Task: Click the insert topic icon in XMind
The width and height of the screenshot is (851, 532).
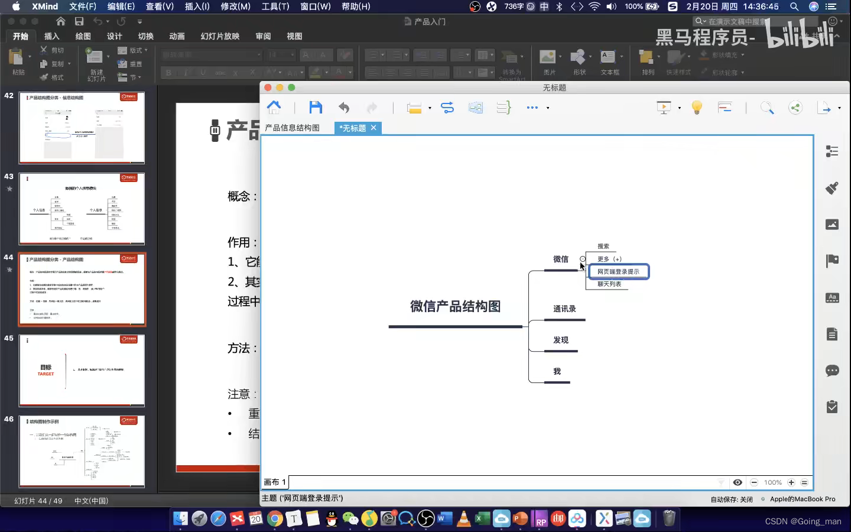Action: (x=414, y=108)
